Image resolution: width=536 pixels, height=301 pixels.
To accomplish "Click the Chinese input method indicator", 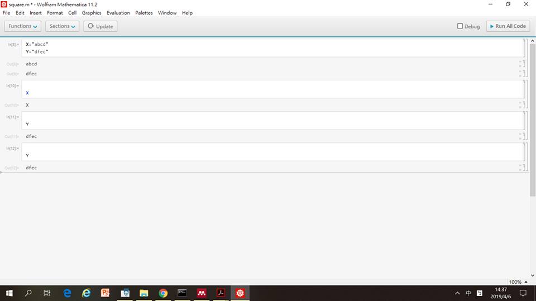I will [468, 293].
